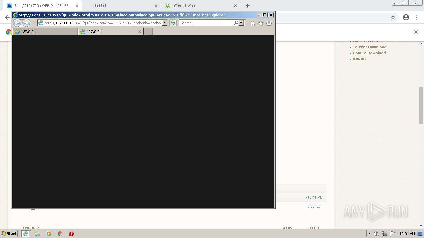The image size is (424, 238).
Task: Click the Action Center flag tray icon
Action: (393, 234)
